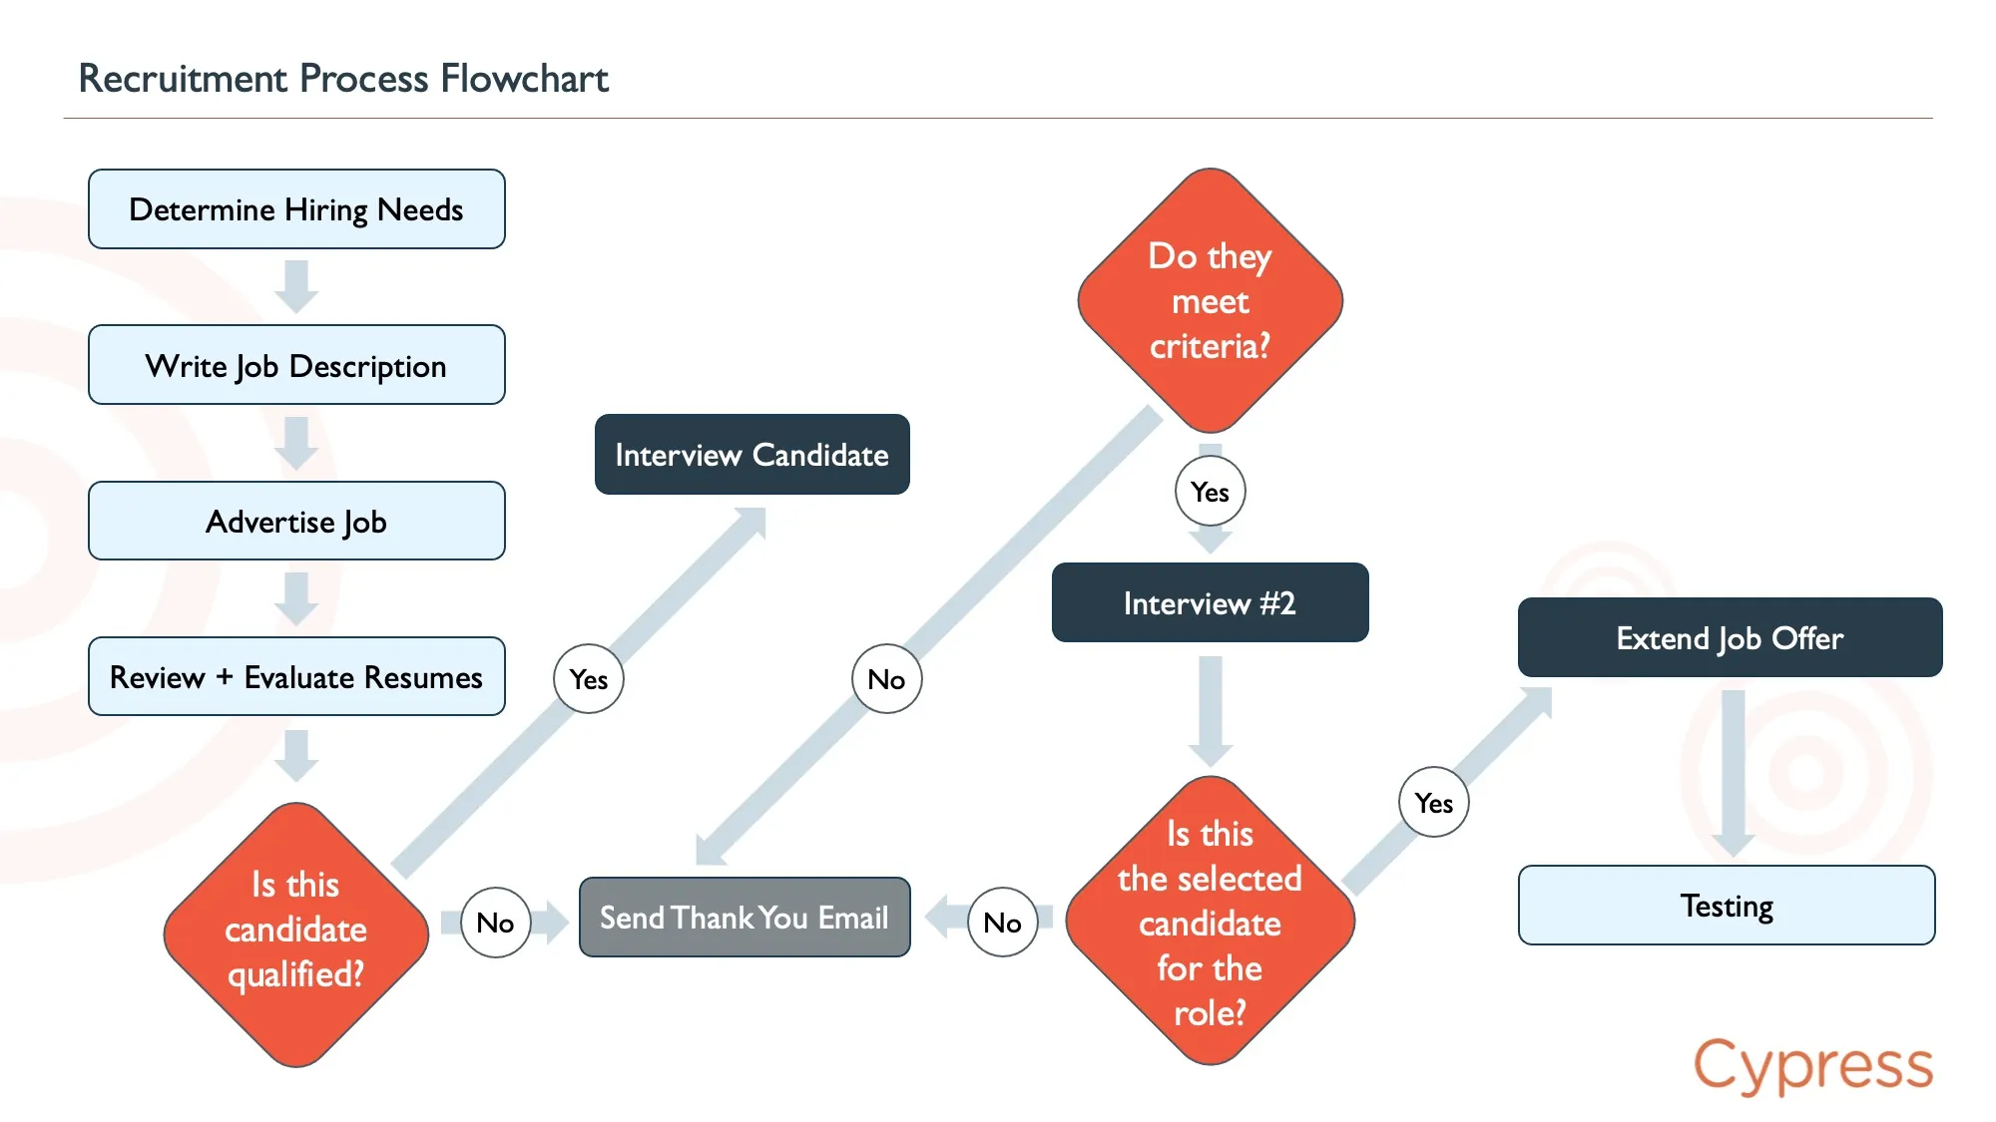Select the Interview Candidate box
Viewport: 1996px width, 1122px height.
(751, 455)
